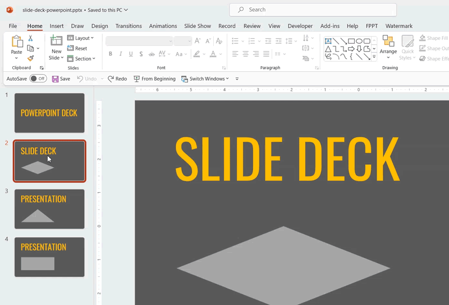Select the Oval shape in gallery
This screenshot has height=305, width=449.
point(359,41)
